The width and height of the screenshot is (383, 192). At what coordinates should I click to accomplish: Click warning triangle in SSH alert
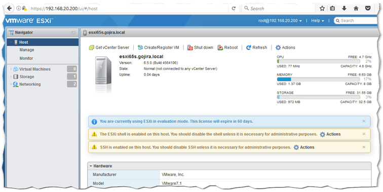[94, 147]
